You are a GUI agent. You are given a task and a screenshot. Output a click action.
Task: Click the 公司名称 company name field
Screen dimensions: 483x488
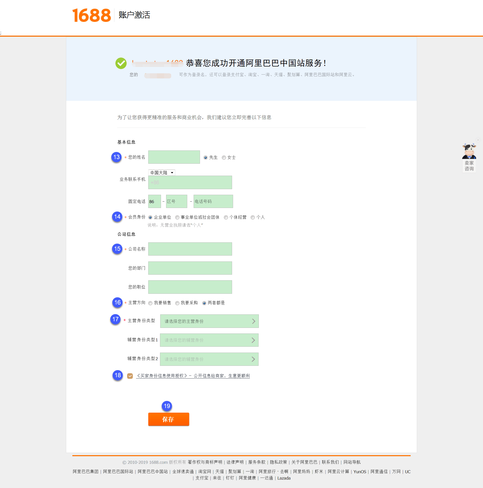tap(190, 249)
